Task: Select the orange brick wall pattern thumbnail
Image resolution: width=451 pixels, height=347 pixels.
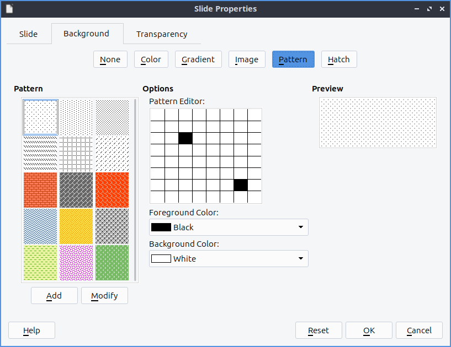Action: point(40,189)
